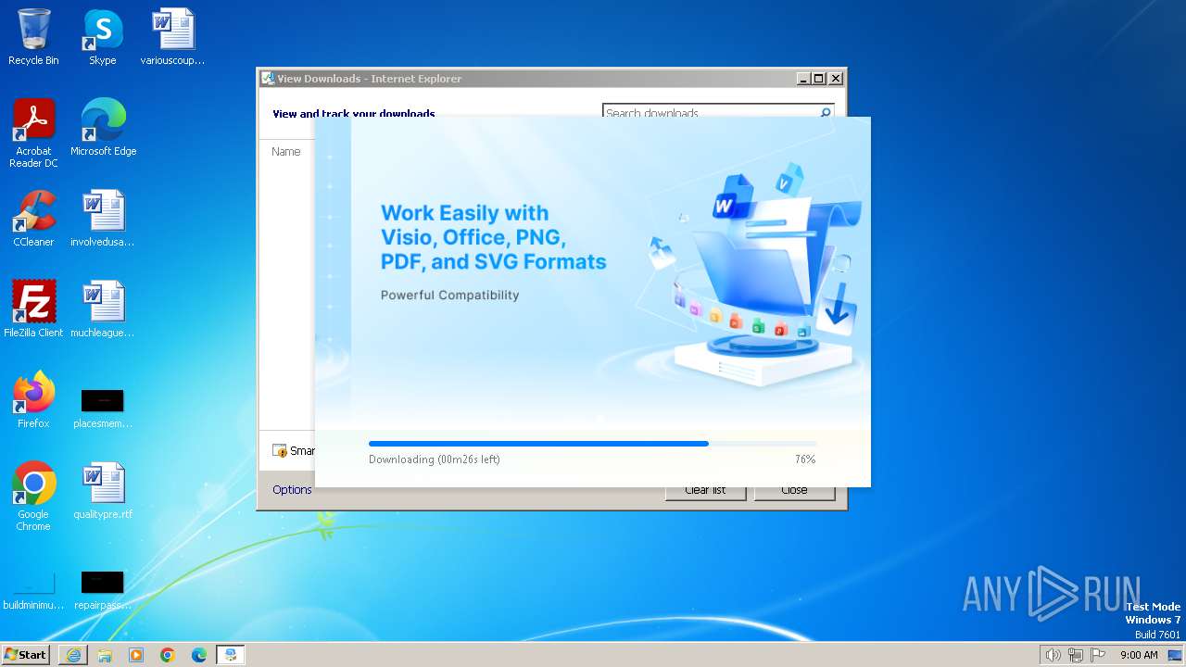1186x667 pixels.
Task: Open Edge from the taskbar
Action: point(199,655)
